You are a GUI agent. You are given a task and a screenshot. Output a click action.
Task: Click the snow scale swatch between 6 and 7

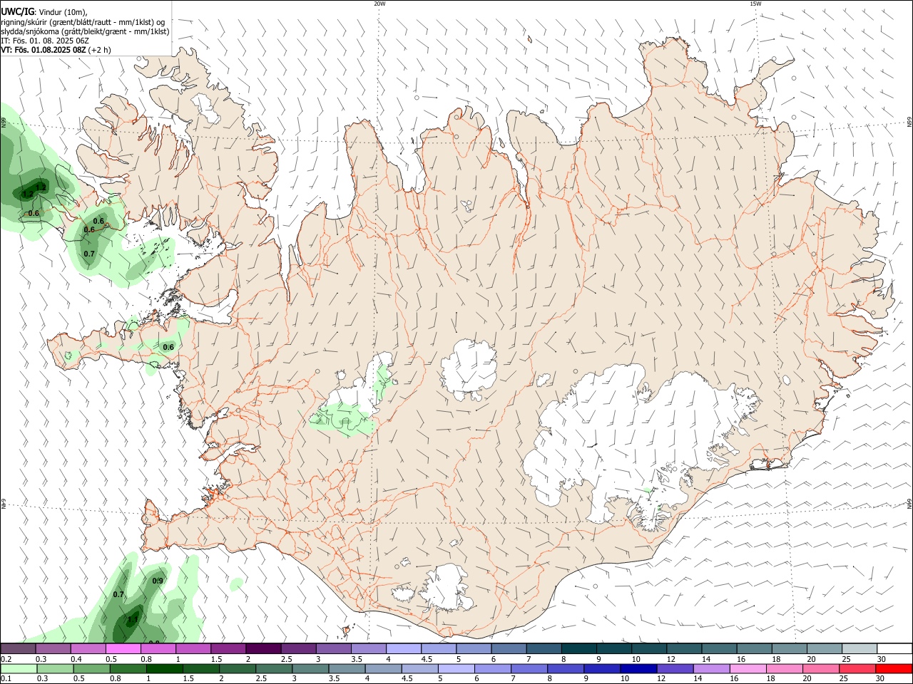point(509,648)
